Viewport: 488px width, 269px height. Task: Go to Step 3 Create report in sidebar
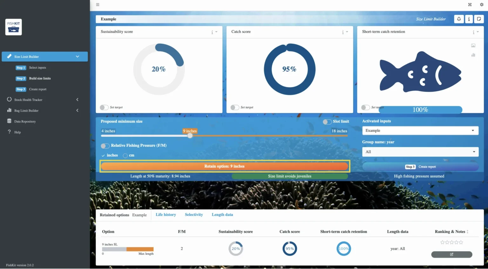tap(31, 89)
